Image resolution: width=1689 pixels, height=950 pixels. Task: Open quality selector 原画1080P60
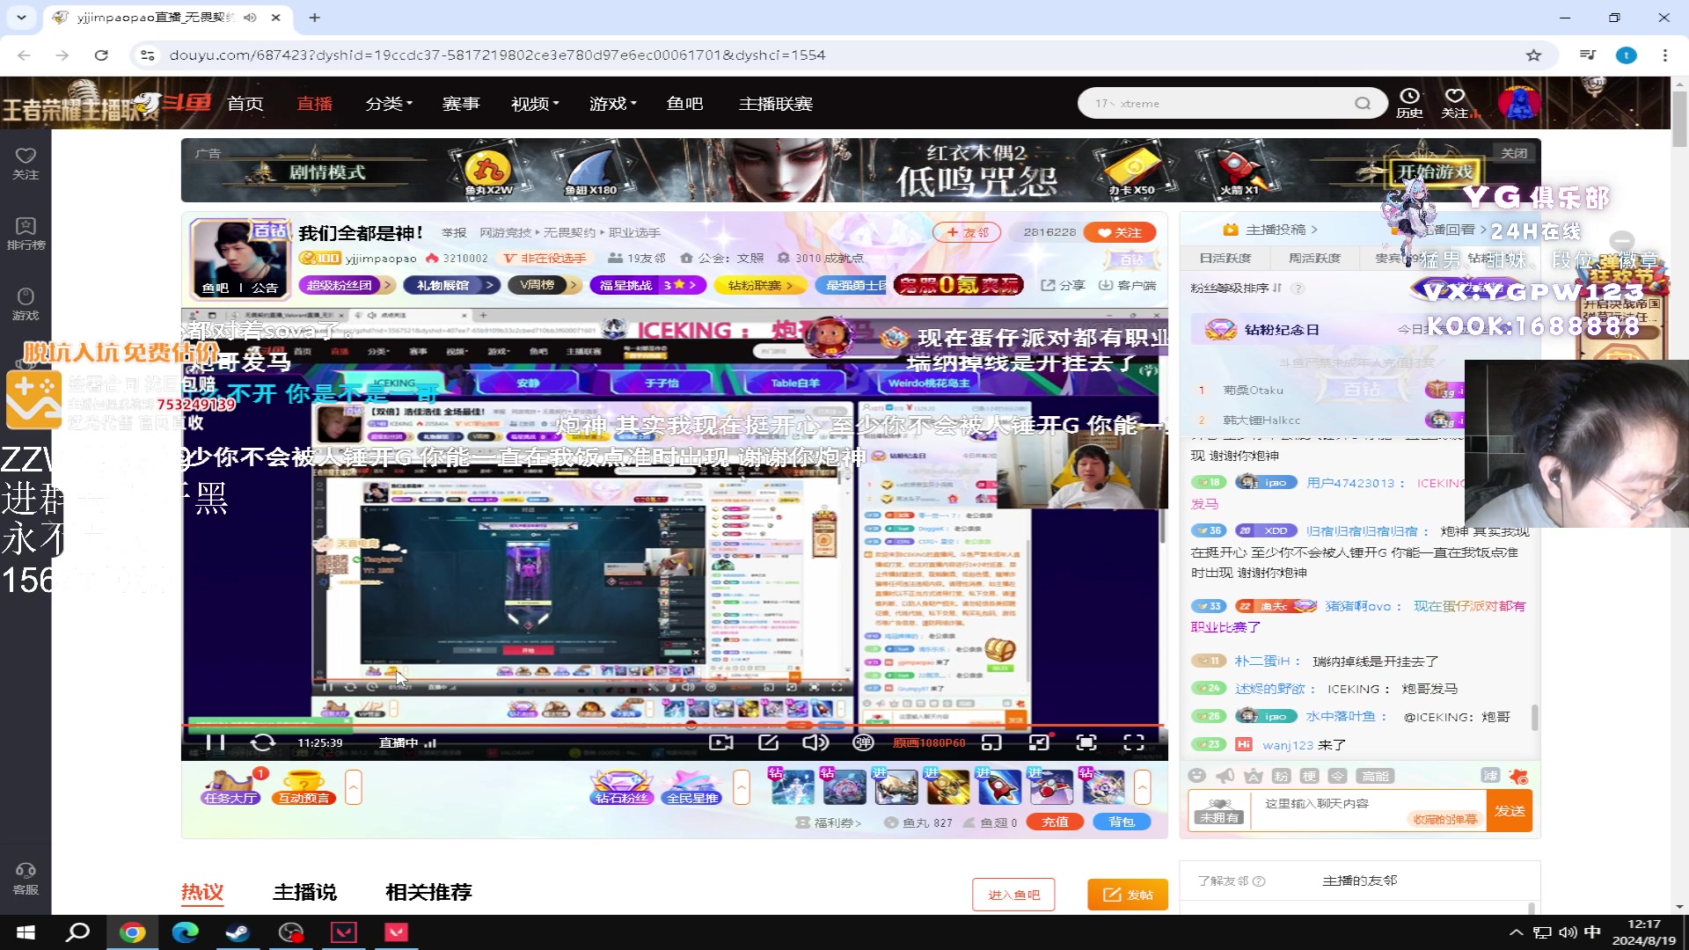[x=929, y=743]
